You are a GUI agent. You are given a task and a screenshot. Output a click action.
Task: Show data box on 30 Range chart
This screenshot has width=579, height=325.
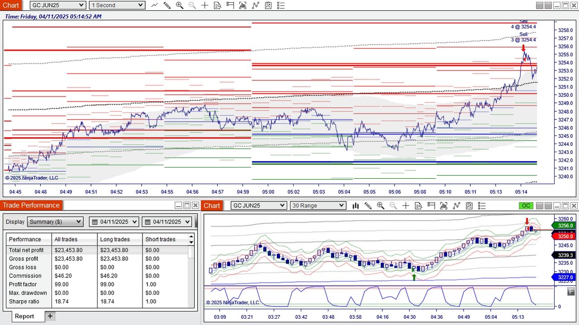pos(418,205)
